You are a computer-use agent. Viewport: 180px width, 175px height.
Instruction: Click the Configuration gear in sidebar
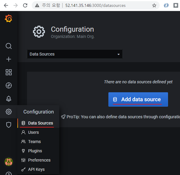click(x=9, y=112)
